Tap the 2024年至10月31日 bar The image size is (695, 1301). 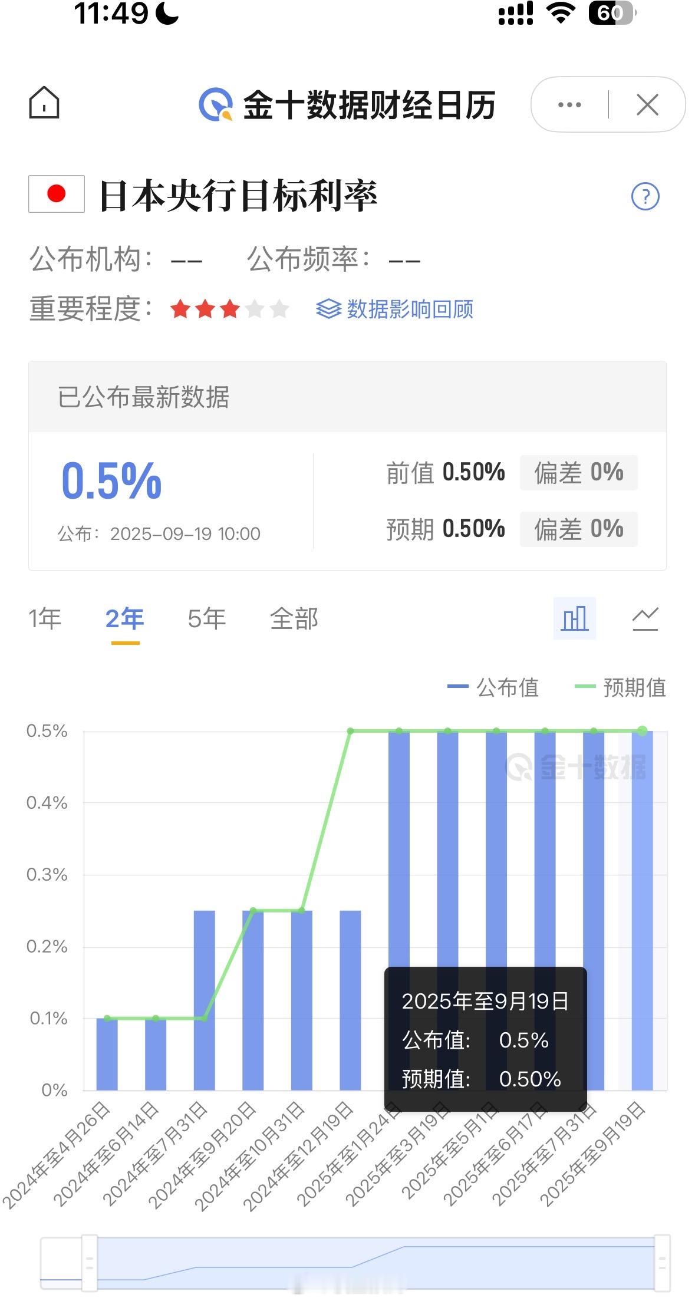pyautogui.click(x=302, y=1000)
